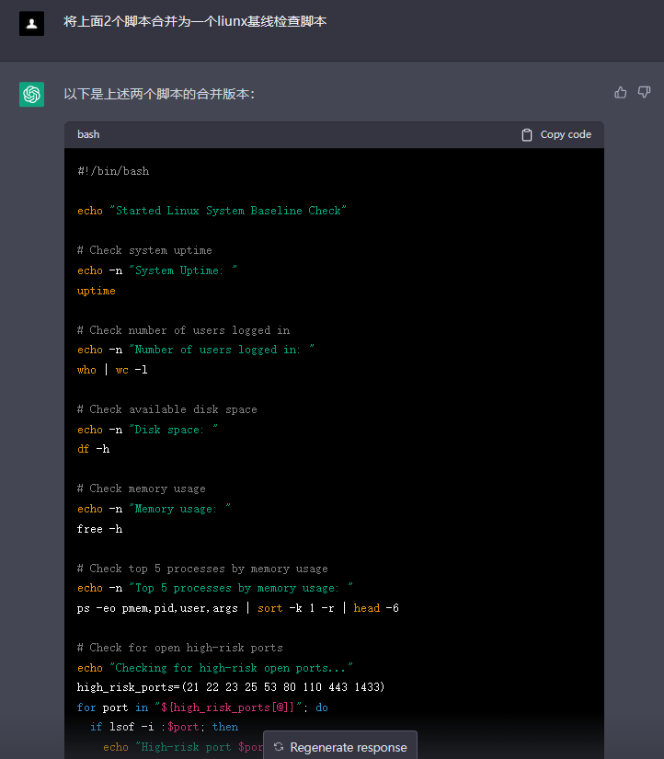
Task: Click the echo Number of users logged in line
Action: coord(196,350)
